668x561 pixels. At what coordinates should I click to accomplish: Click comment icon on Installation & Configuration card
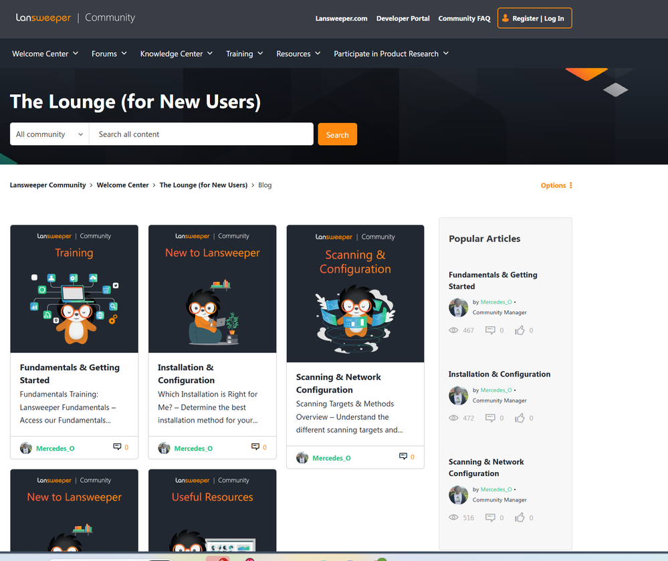(x=255, y=447)
